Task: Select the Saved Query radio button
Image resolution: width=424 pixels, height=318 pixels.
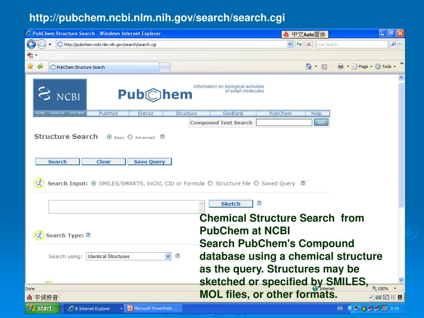Action: 256,183
